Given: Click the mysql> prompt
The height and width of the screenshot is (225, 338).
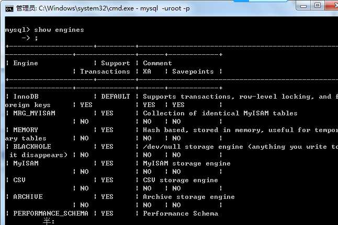Looking at the screenshot, I should tap(18, 30).
